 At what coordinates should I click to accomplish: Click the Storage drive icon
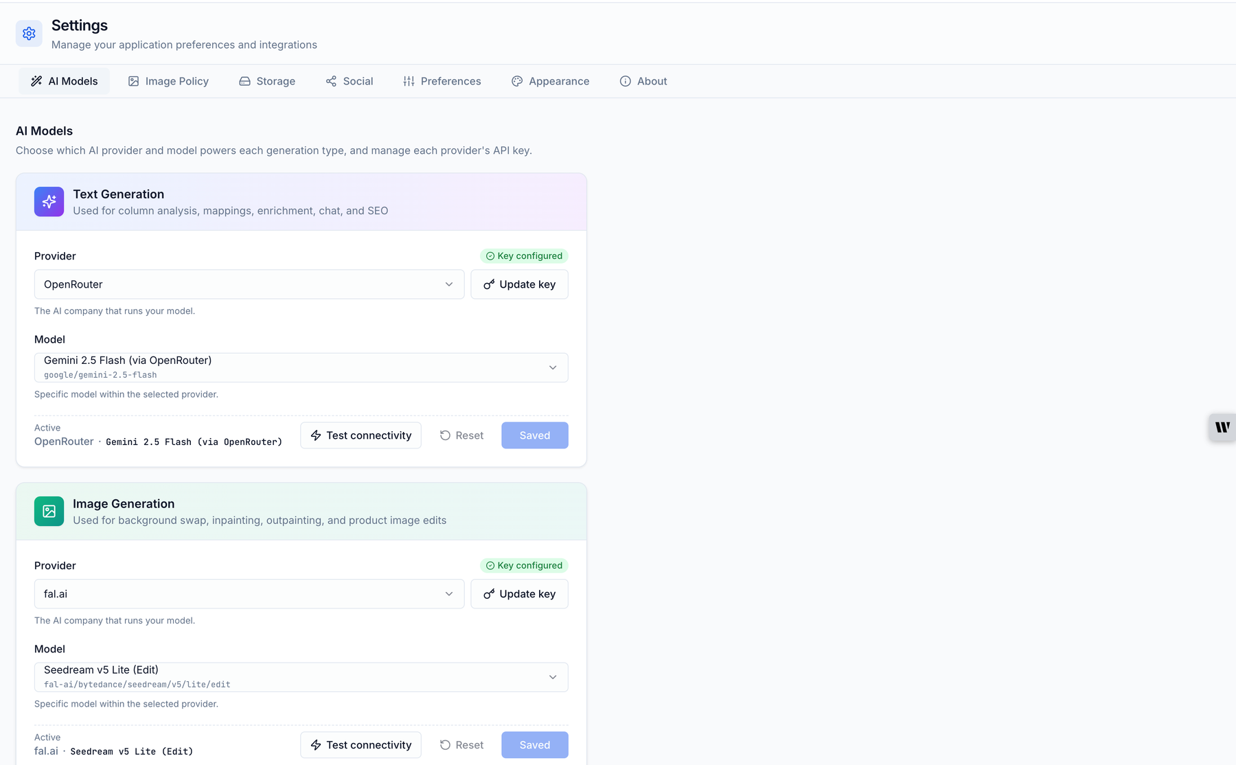tap(244, 81)
